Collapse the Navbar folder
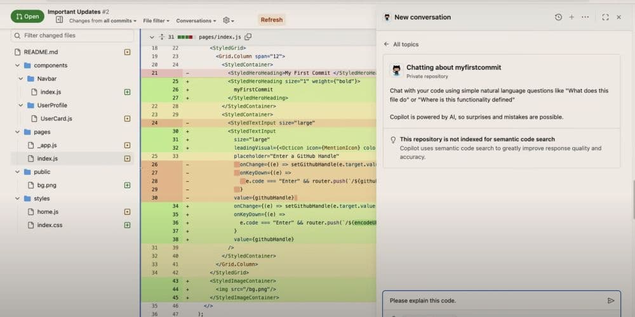 coord(21,79)
